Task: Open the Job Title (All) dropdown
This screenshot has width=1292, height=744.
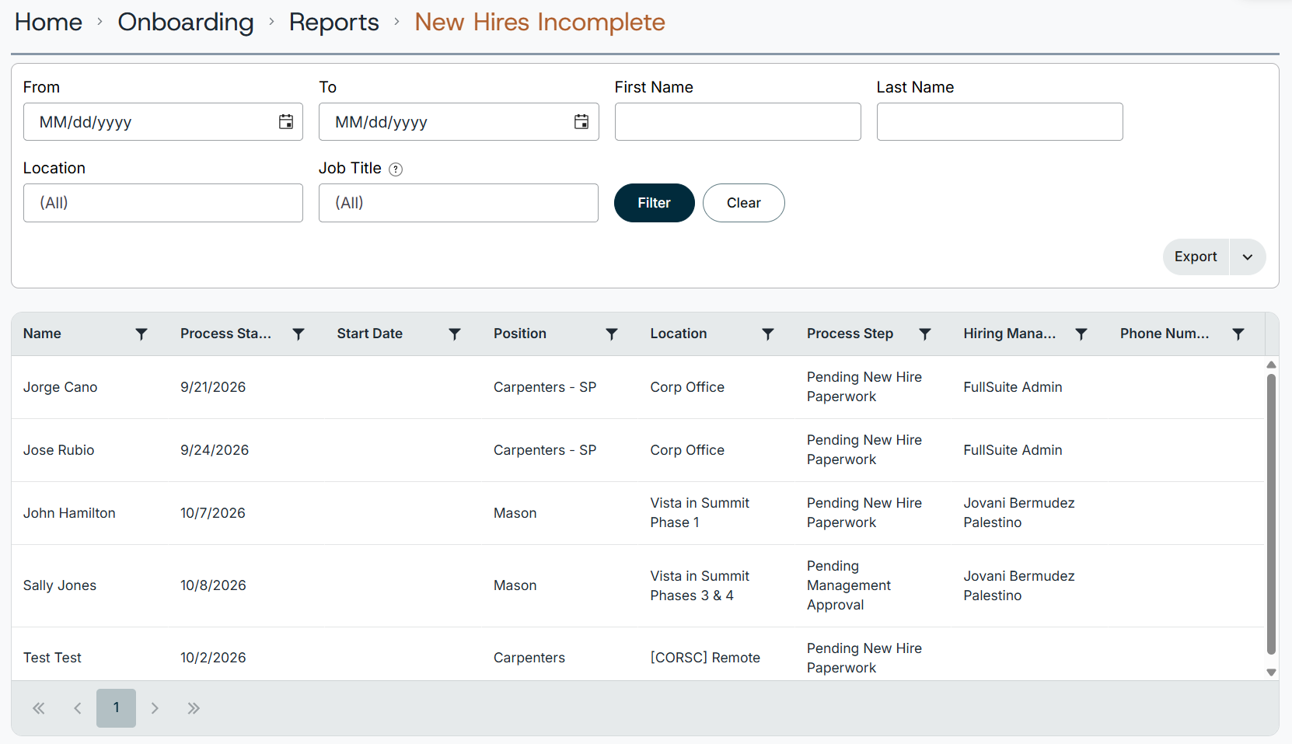Action: (x=459, y=203)
